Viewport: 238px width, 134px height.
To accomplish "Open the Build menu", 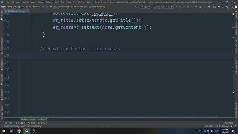I will 57,2.
